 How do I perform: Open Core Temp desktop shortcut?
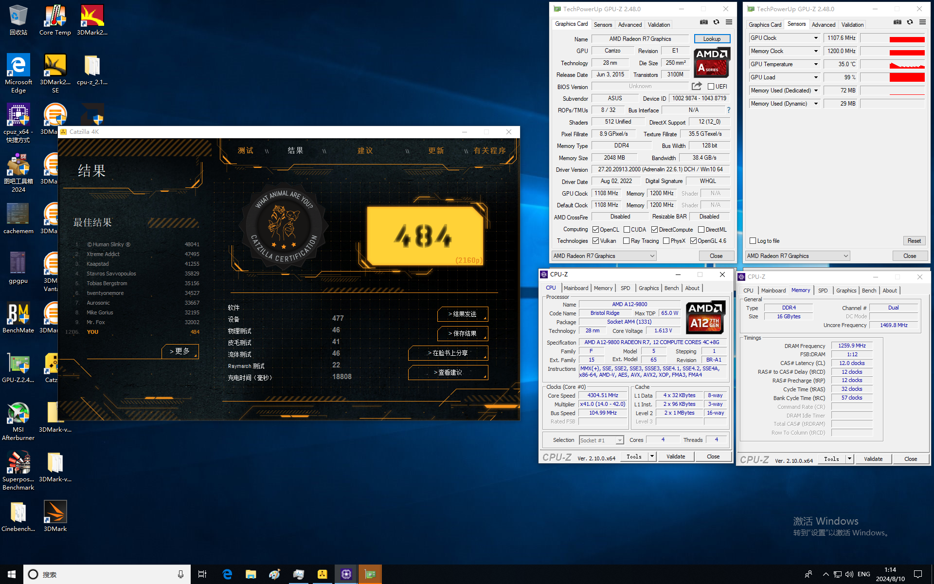coord(55,20)
